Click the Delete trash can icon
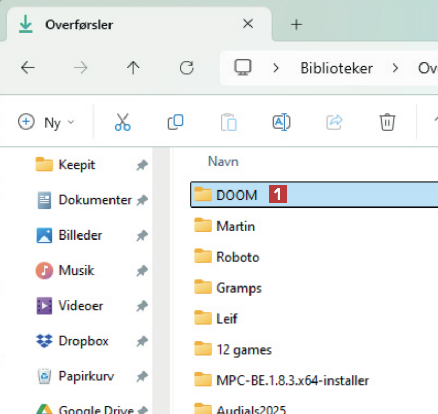The height and width of the screenshot is (414, 438). point(387,122)
